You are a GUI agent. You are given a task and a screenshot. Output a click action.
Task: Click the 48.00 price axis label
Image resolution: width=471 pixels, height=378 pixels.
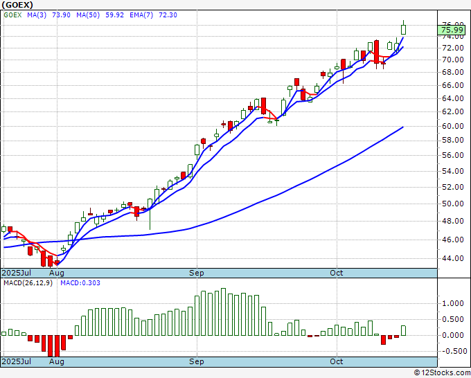coord(453,221)
